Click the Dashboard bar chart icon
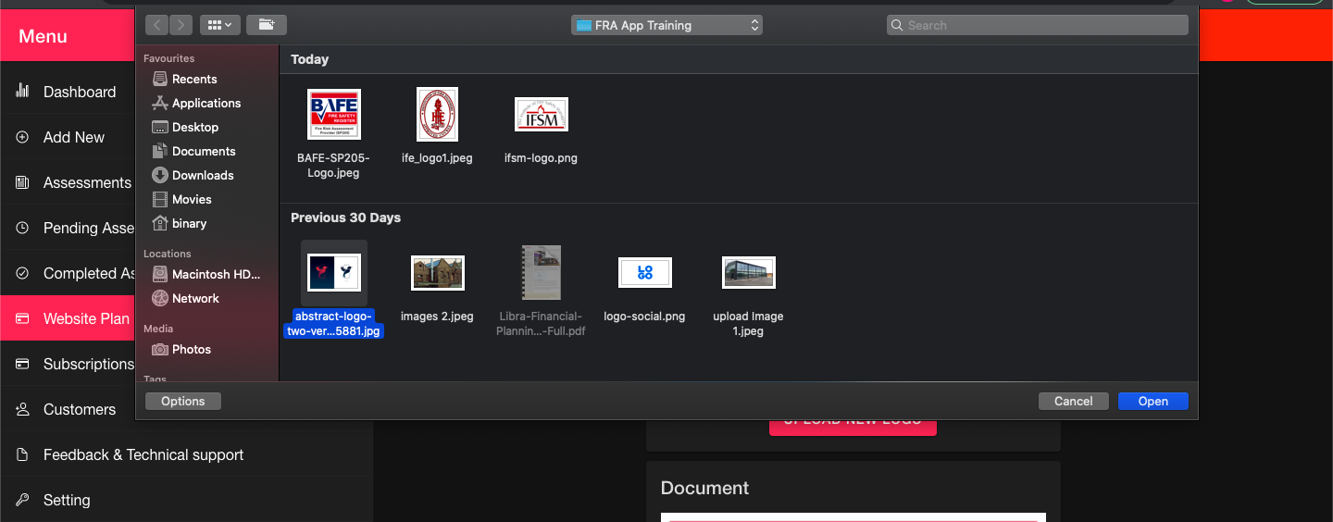This screenshot has width=1333, height=522. pyautogui.click(x=22, y=91)
